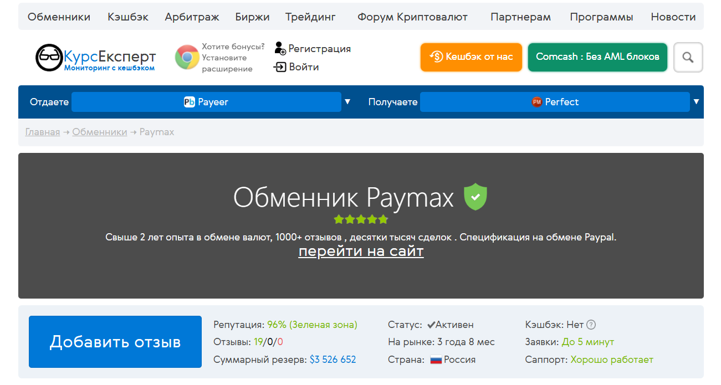Viewport: 721px width, 385px height.
Task: Select Трейдинг in the navigation bar
Action: pyautogui.click(x=310, y=17)
